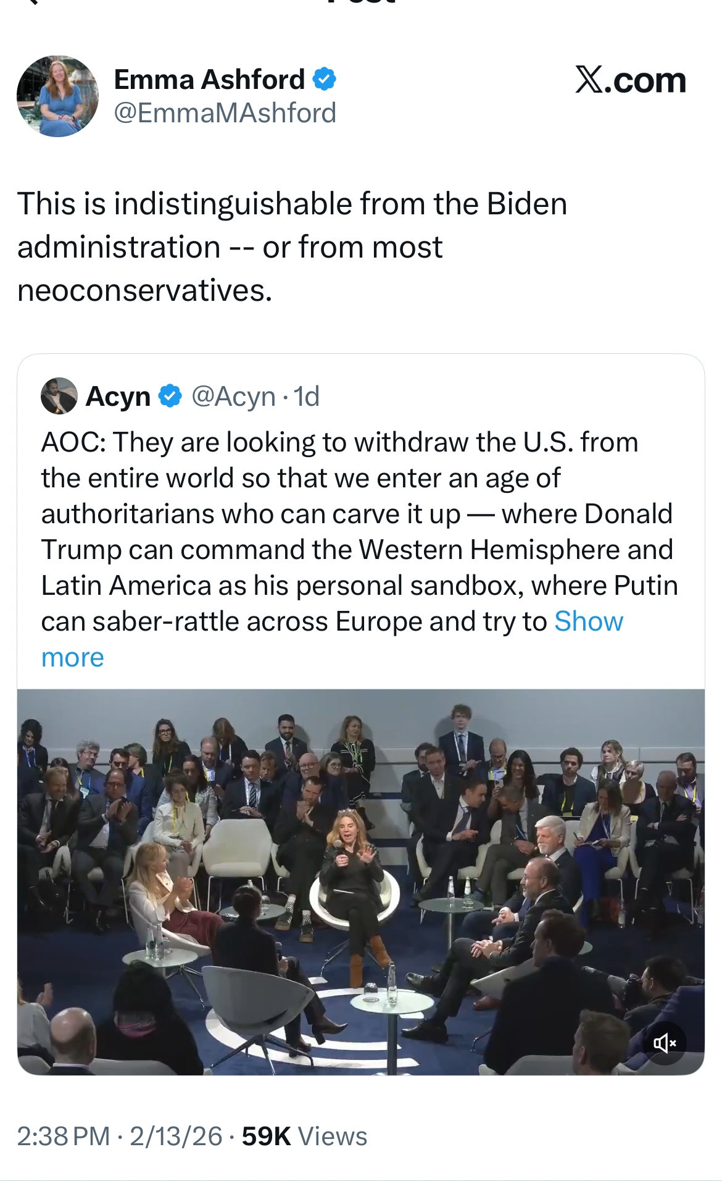Image resolution: width=722 pixels, height=1181 pixels.
Task: Click the 2:38 PM post time
Action: click(x=64, y=1137)
